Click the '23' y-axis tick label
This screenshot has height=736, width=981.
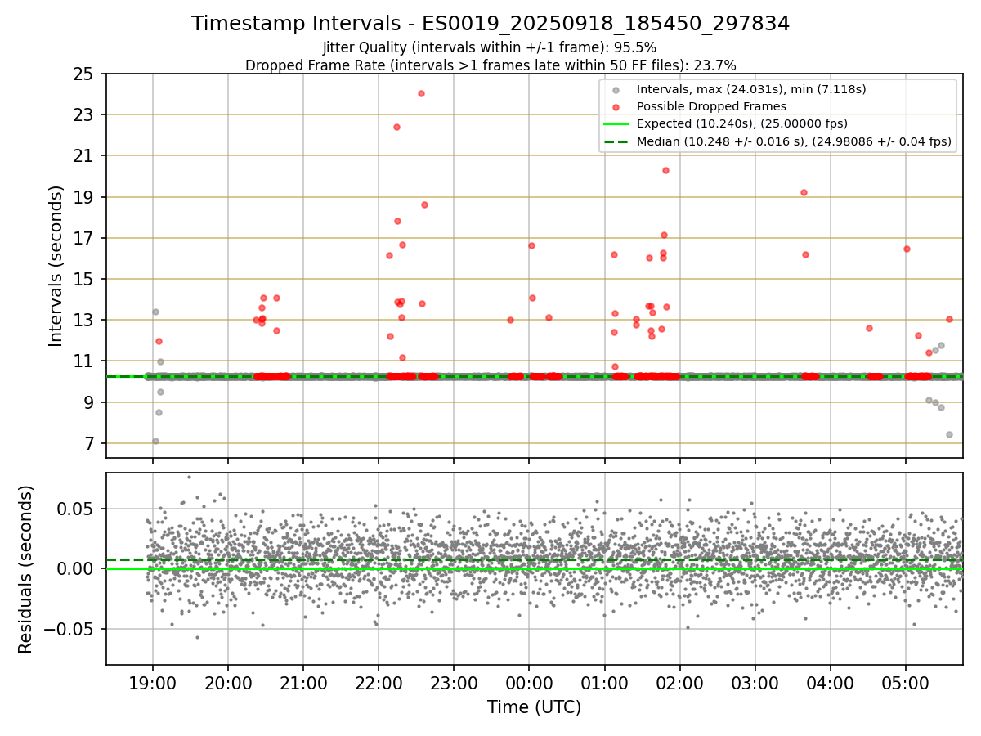[84, 114]
